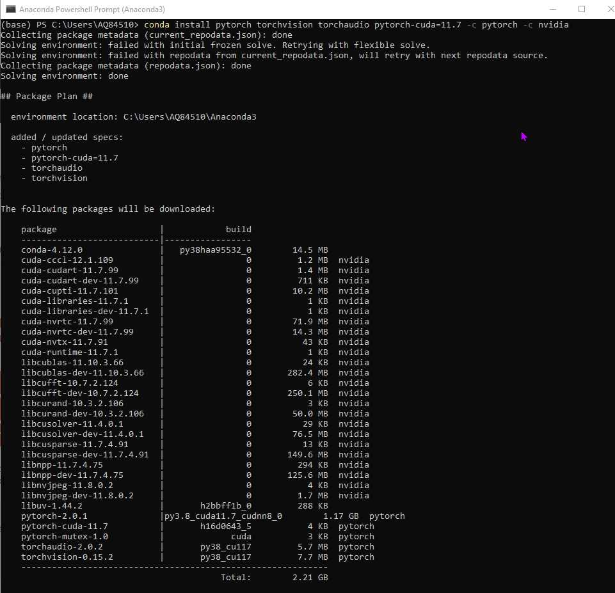Click the libcublas-dev-11.10.3.66 package name
The width and height of the screenshot is (615, 593).
click(x=83, y=372)
